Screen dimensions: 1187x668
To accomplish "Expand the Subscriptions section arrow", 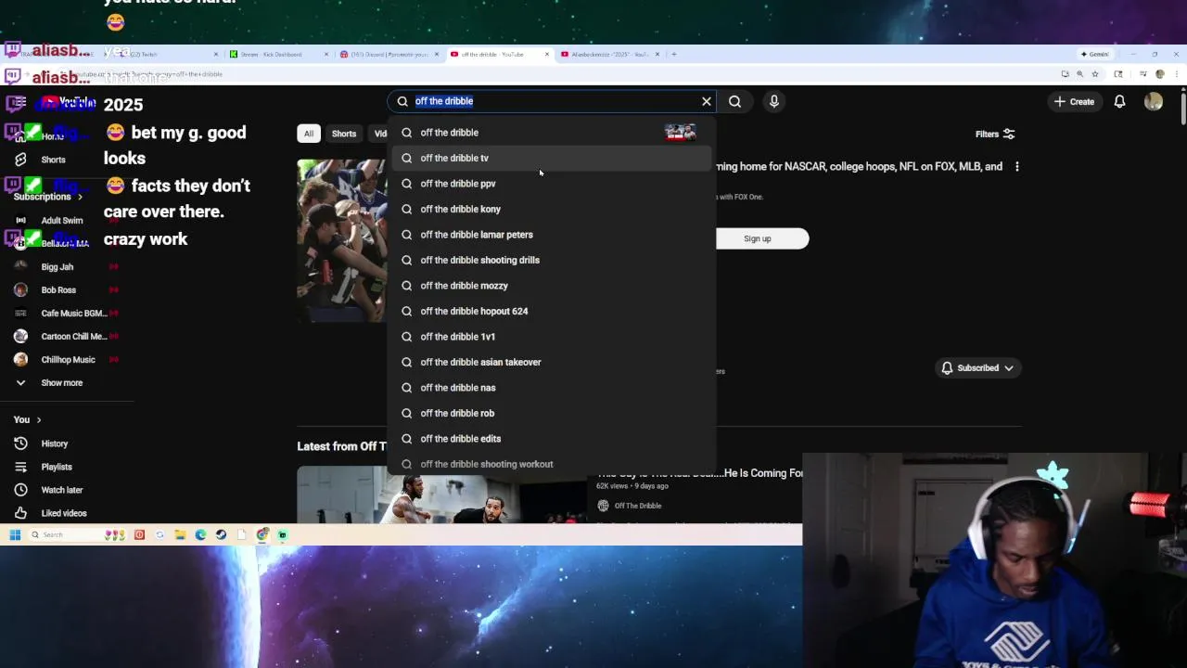I will point(80,197).
